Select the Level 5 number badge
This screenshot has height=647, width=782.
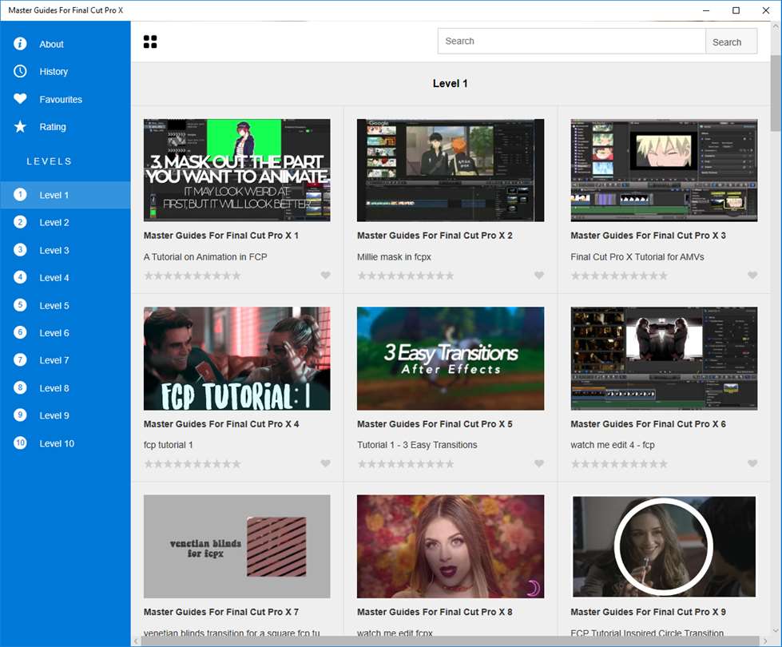click(20, 305)
